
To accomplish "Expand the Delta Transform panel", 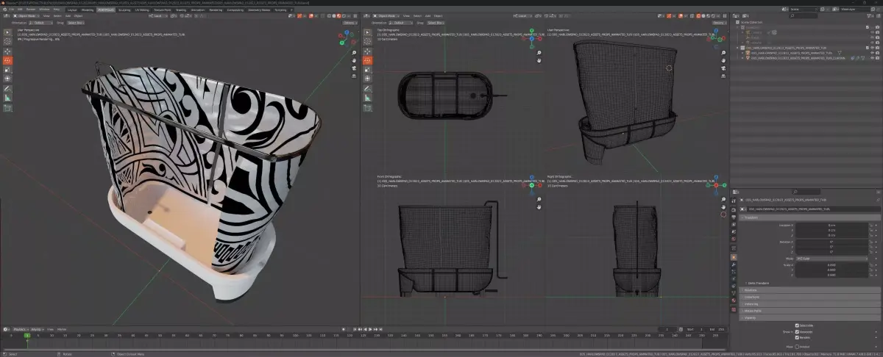I will point(758,283).
